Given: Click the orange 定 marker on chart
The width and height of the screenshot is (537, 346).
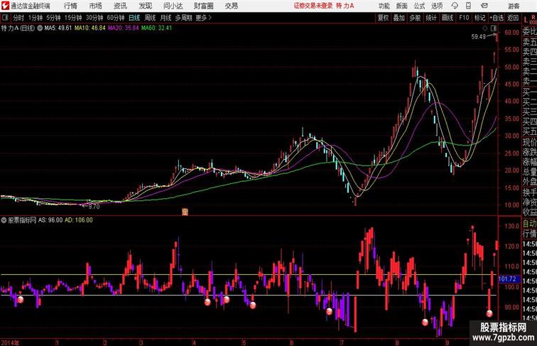Looking at the screenshot, I should click(185, 212).
